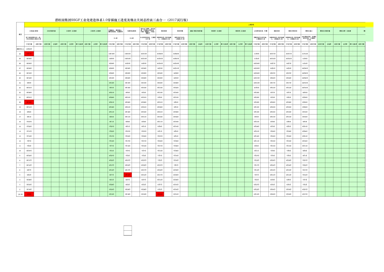Viewport: 384px width, 272px height.
Task: Click the leftmost red cell in bottom row
Action: (29, 194)
